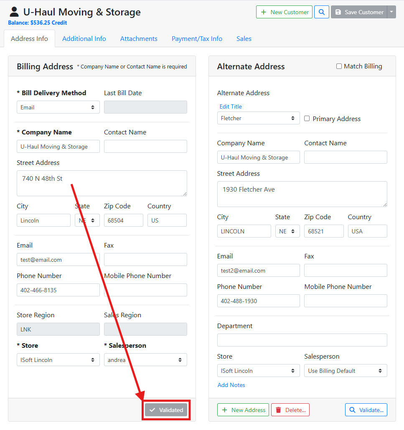Click the user profile icon beside the customer name

click(x=14, y=12)
